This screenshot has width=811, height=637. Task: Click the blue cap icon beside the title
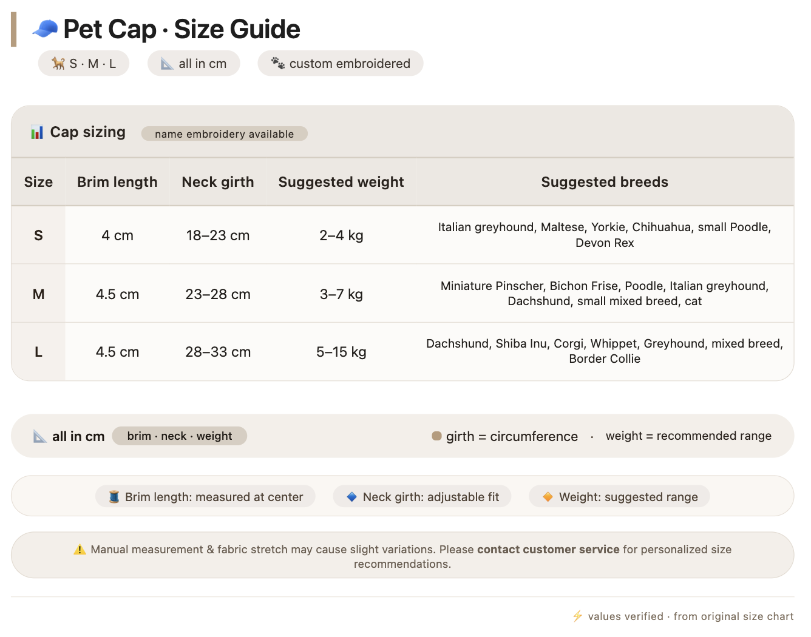click(45, 29)
